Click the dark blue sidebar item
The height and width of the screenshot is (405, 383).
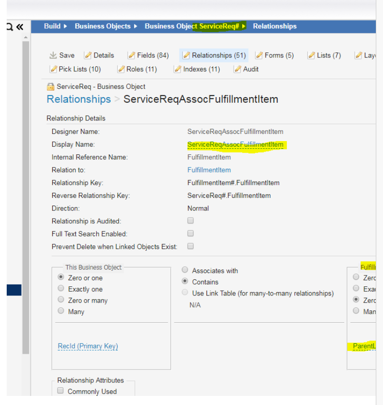pos(14,290)
